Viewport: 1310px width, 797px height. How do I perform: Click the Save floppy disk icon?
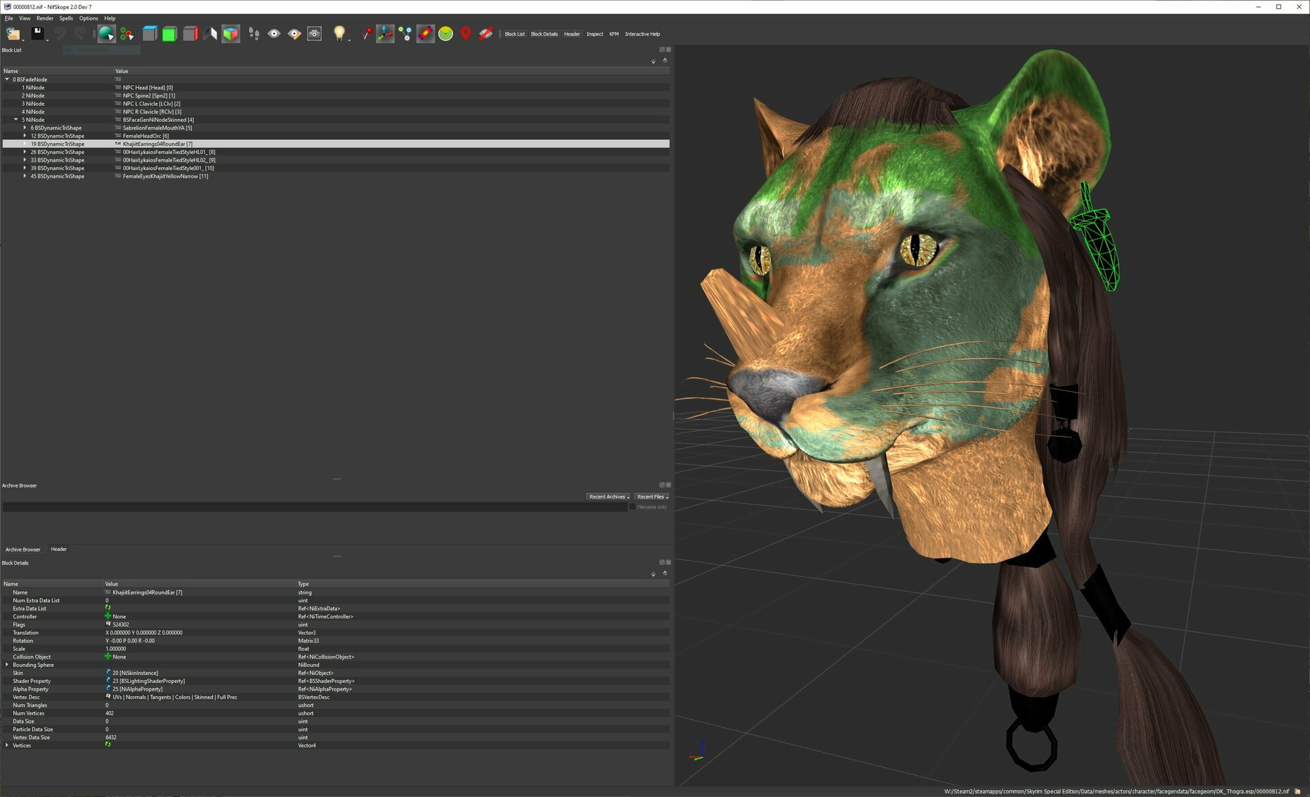pos(38,33)
